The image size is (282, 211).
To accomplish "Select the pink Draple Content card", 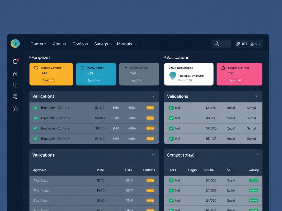I will coord(239,74).
